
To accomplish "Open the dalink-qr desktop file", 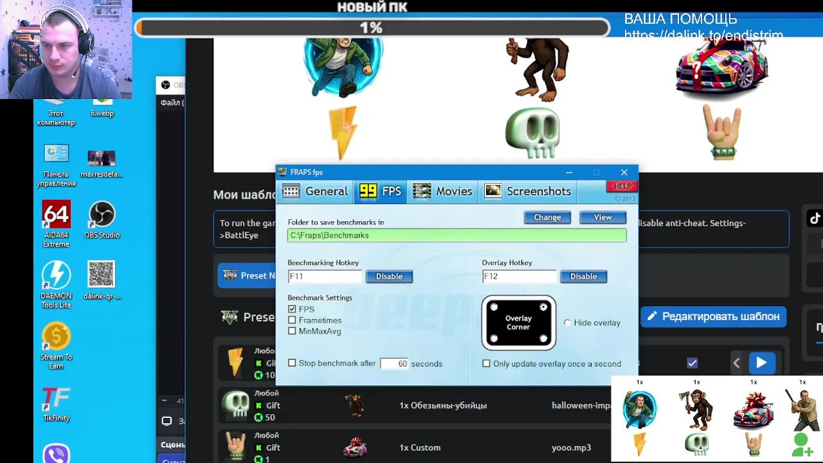I will point(102,280).
